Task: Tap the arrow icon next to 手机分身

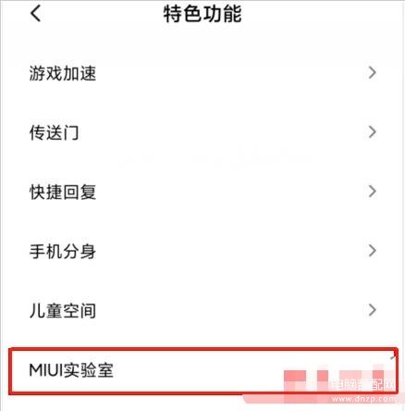Action: tap(373, 251)
